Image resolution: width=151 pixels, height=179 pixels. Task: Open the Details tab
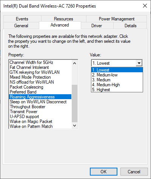pyautogui.click(x=130, y=26)
